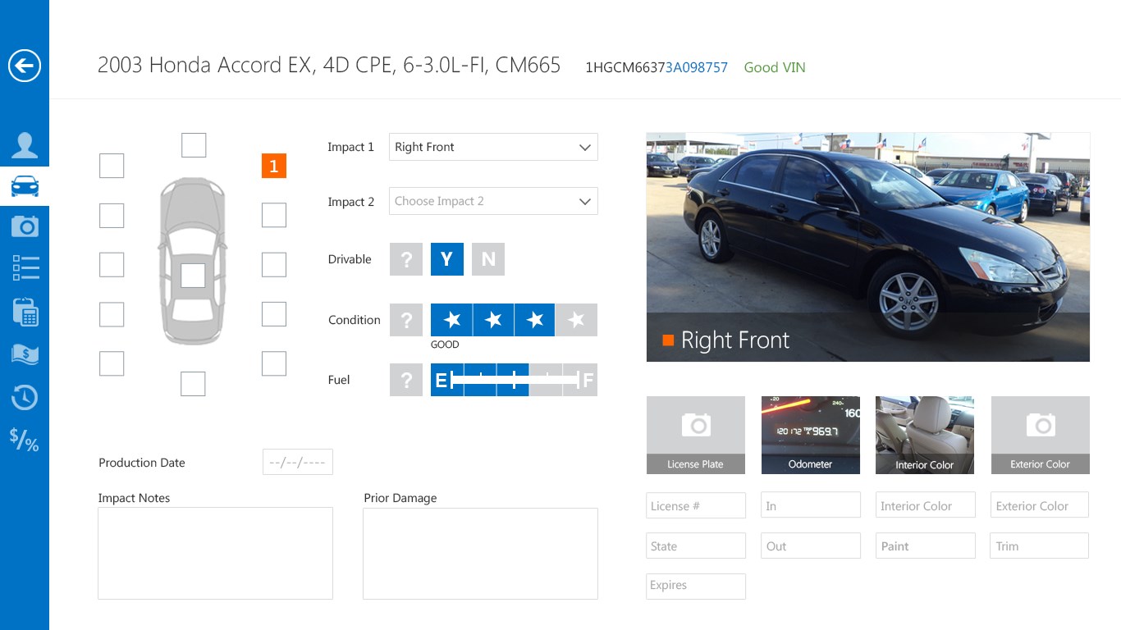The height and width of the screenshot is (630, 1121).
Task: Open the camera photos section
Action: click(25, 227)
